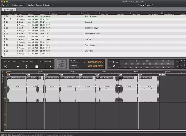Sort by the CD Time column header
Image resolution: width=186 pixels, height=136 pixels.
coord(31,14)
